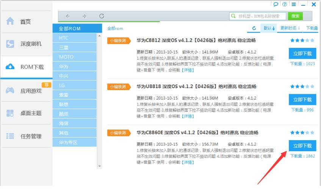Open the feedback chat bubble icon

tap(276, 4)
